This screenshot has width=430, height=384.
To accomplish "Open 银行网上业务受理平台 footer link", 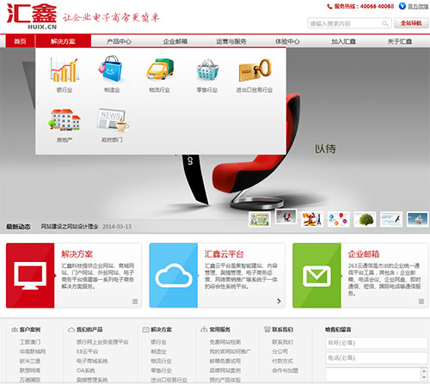I will coord(102,342).
